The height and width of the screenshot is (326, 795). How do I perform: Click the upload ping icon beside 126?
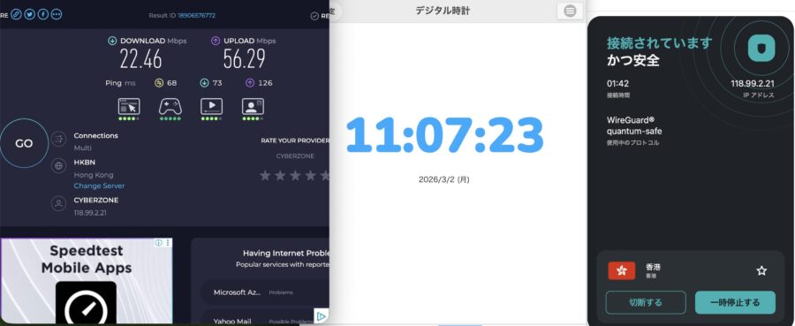[250, 83]
